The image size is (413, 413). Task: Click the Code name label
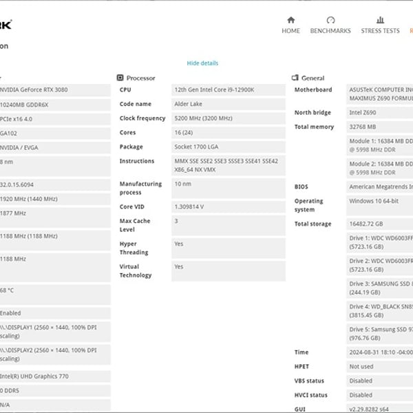(136, 104)
